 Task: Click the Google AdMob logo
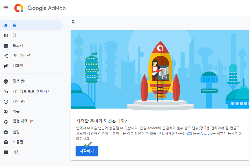pyautogui.click(x=40, y=8)
